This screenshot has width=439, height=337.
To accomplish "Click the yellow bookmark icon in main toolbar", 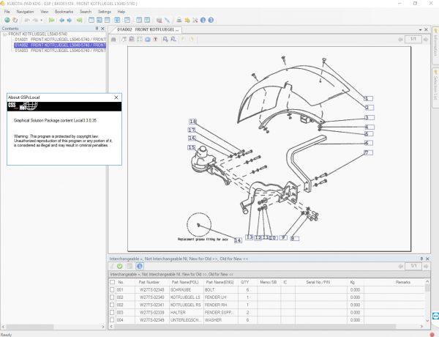I will (x=187, y=20).
